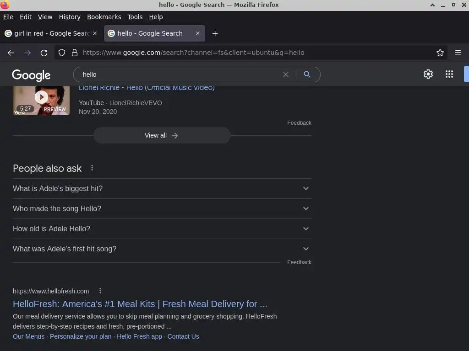Screen dimensions: 469x351
Task: Expand 'How old is Adele Hello?'
Action: [x=162, y=229]
